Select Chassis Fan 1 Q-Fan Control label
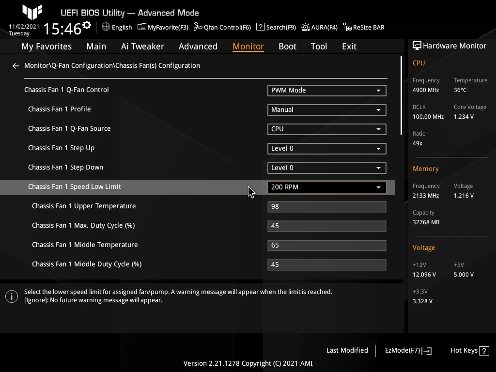The height and width of the screenshot is (372, 496). [66, 90]
